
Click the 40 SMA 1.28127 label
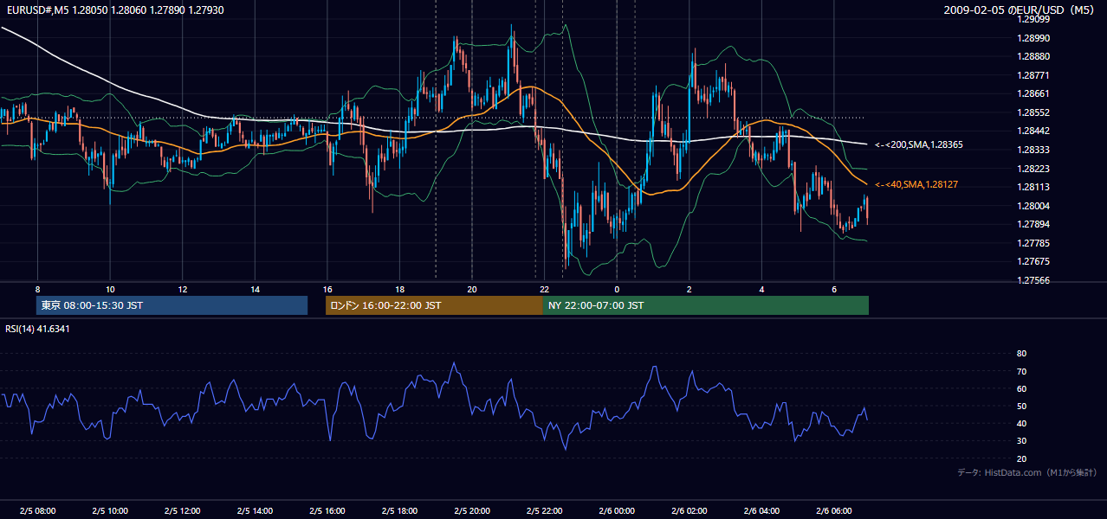pyautogui.click(x=916, y=184)
